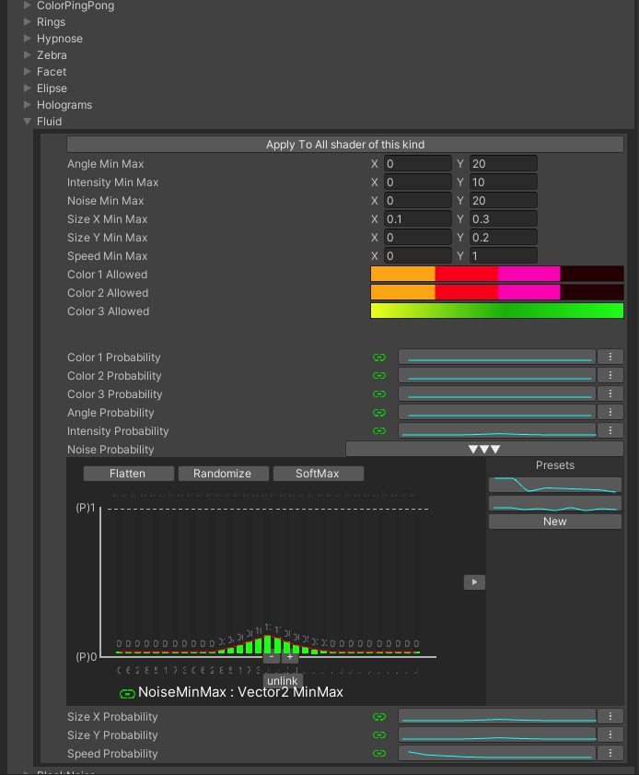Expand the Zebra section
The height and width of the screenshot is (775, 639).
[28, 55]
